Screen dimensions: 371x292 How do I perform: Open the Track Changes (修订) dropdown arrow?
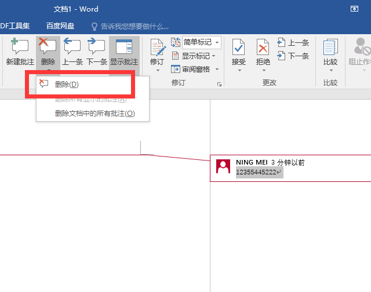158,71
